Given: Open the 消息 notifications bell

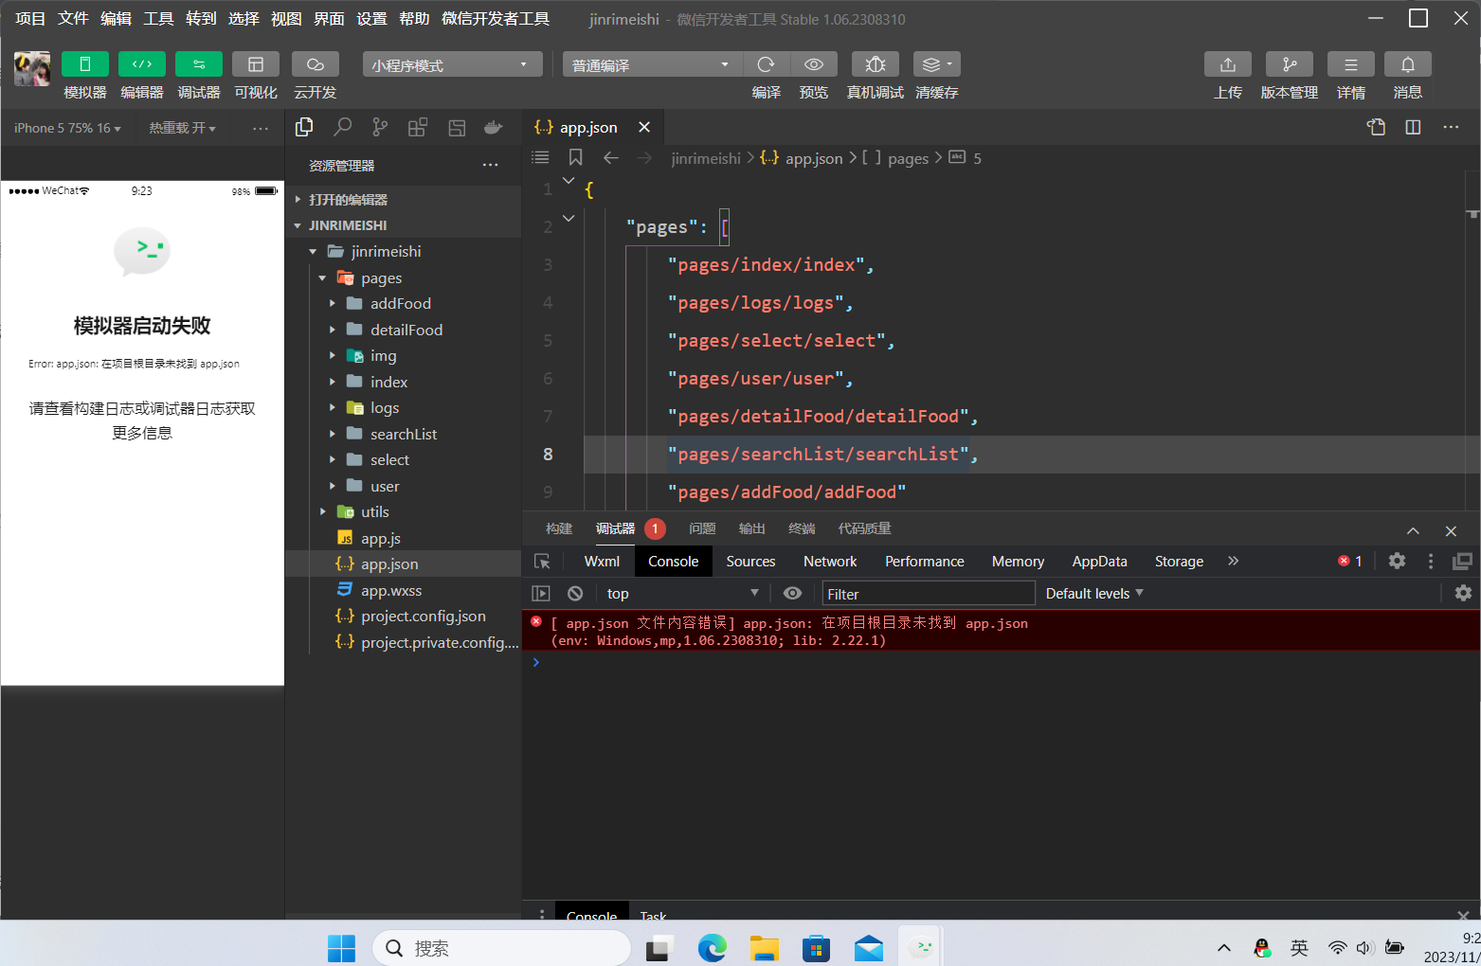Looking at the screenshot, I should point(1408,64).
